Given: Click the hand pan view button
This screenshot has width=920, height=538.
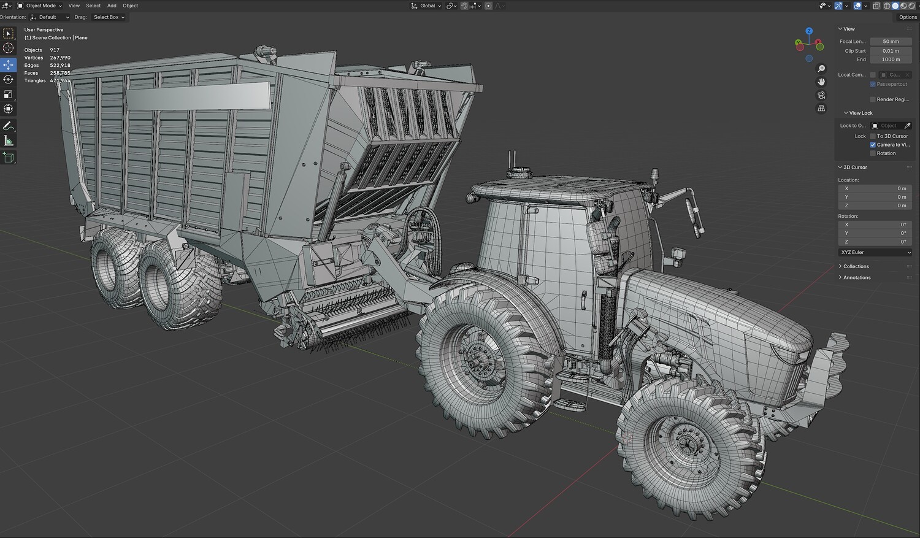Looking at the screenshot, I should click(821, 82).
